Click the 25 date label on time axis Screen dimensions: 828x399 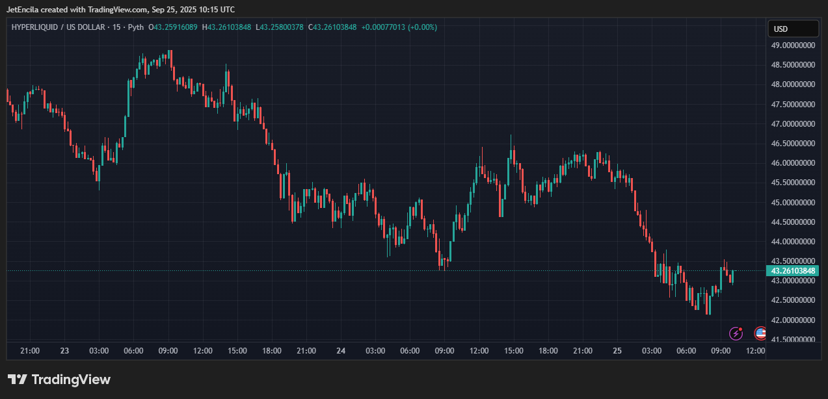coord(617,351)
